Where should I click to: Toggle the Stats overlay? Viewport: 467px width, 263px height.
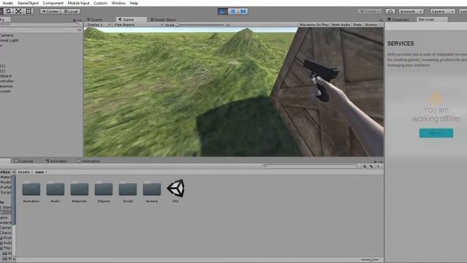click(x=357, y=25)
